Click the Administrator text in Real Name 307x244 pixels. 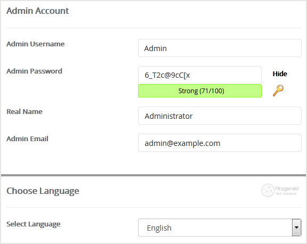click(x=168, y=116)
